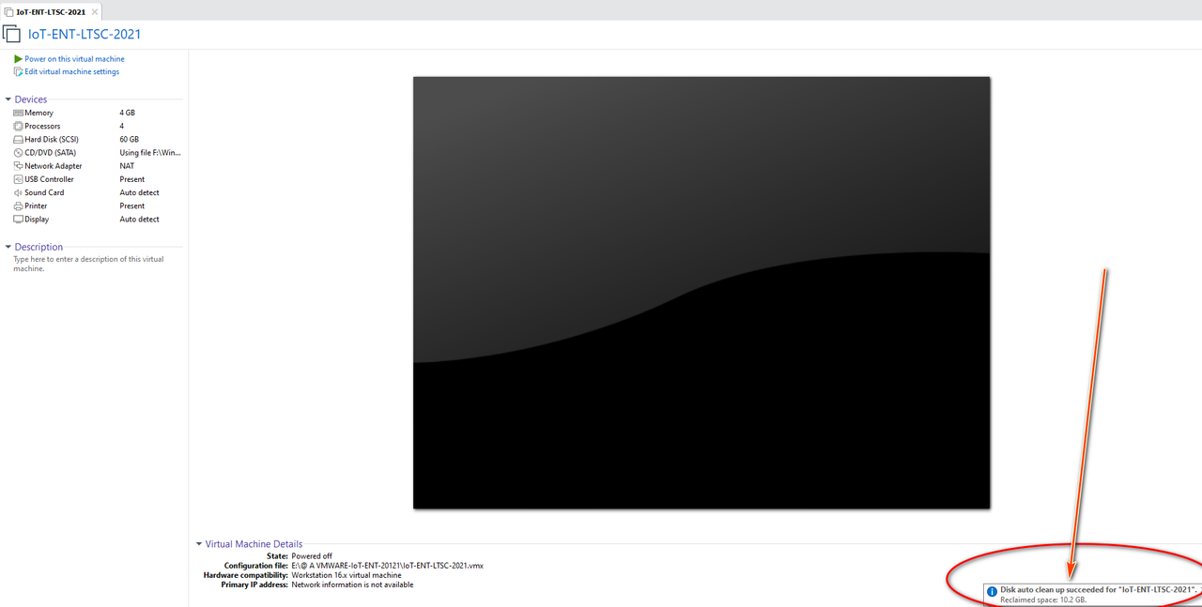
Task: Close the IoT-ENT-LTSC-2021 tab
Action: [95, 11]
